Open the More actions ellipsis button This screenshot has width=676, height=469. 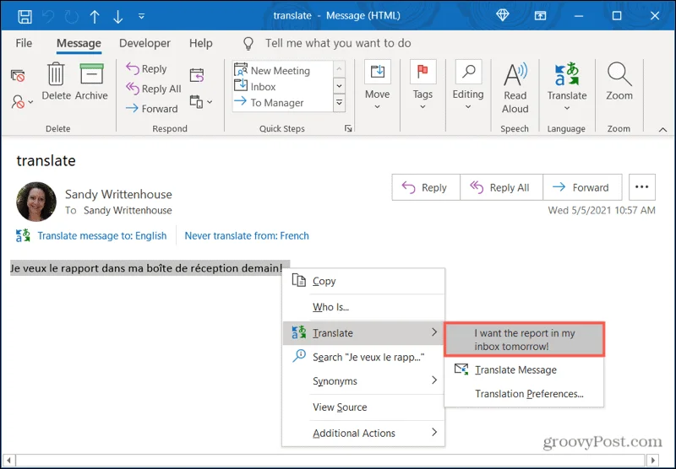(642, 187)
